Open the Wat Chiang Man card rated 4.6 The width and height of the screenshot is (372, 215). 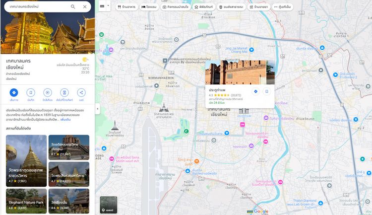pyautogui.click(x=69, y=201)
